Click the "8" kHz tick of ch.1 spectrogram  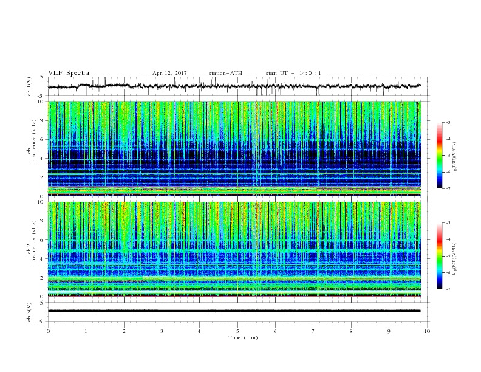tap(43, 120)
